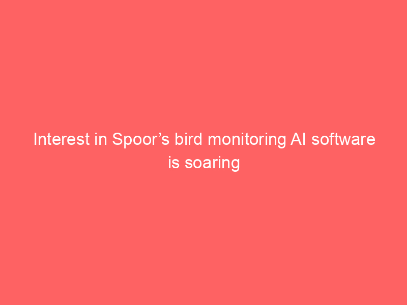The width and height of the screenshot is (407, 305).
Task: Click the word "Spoor's" in the headline
Action: tap(141, 139)
